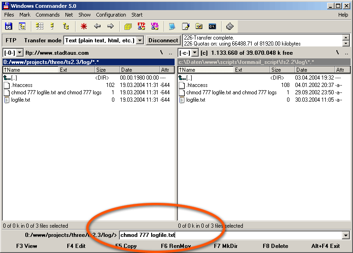This screenshot has width=353, height=253.
Task: Sort left panel by Date column header
Action: 140,70
